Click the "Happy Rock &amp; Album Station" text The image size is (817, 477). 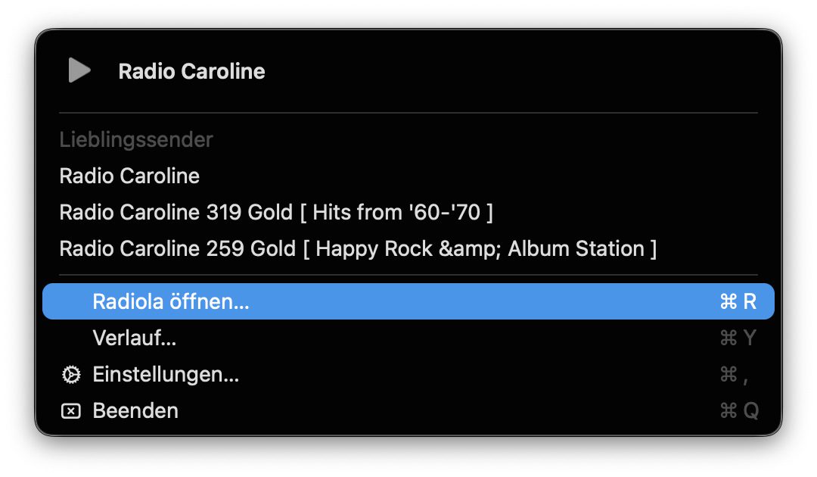click(480, 249)
